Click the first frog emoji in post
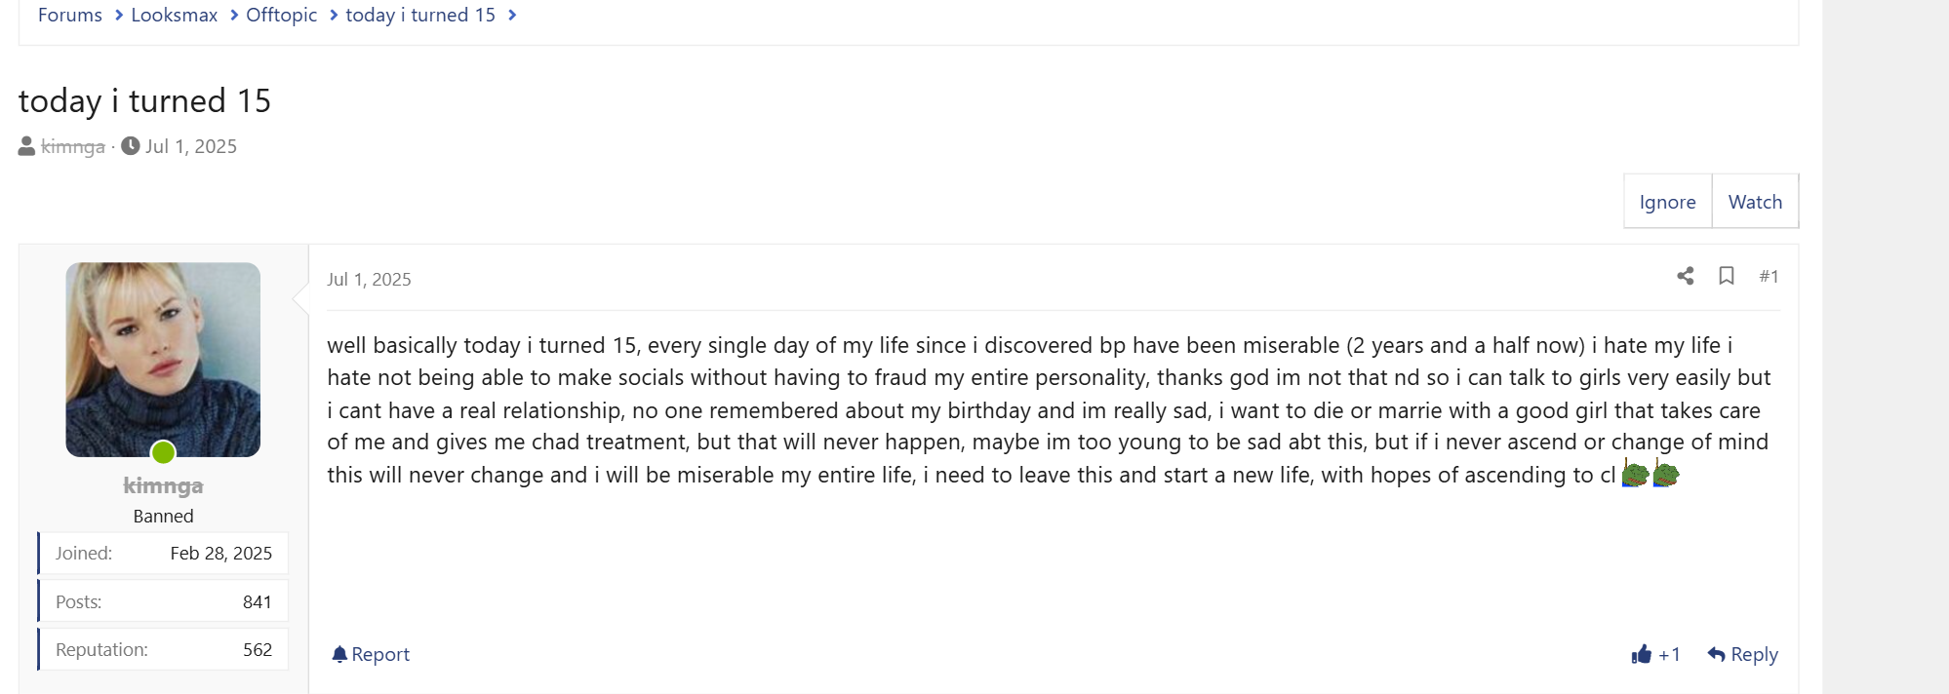Screen dimensions: 1949x694 click(x=1635, y=475)
